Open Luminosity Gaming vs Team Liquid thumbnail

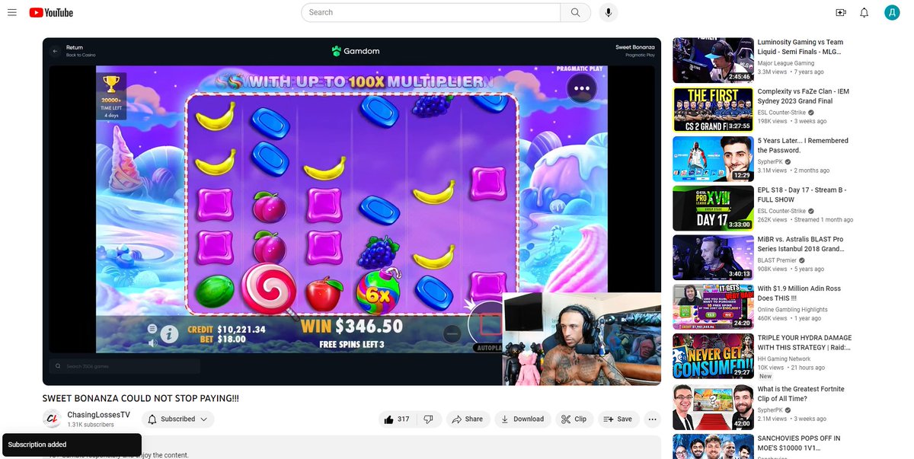(x=713, y=60)
